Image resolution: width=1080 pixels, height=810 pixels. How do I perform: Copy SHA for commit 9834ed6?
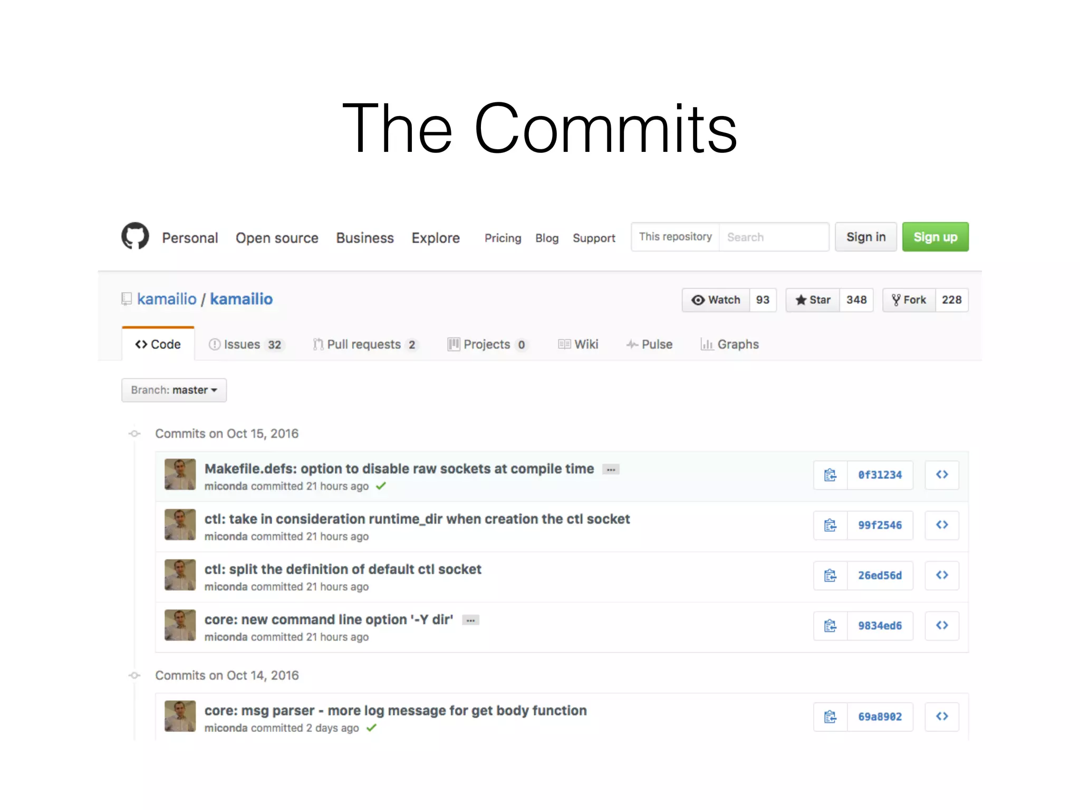point(830,626)
